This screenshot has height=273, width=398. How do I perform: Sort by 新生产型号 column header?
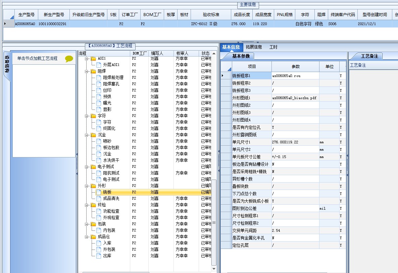coord(54,15)
